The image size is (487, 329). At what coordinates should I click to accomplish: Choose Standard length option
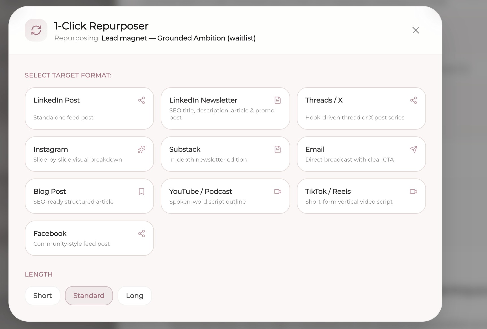coord(89,296)
